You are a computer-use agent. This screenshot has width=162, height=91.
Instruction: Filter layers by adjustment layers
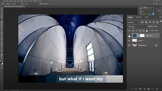pyautogui.click(x=146, y=22)
